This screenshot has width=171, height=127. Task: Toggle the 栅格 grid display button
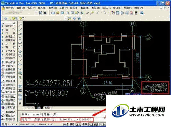(72, 124)
